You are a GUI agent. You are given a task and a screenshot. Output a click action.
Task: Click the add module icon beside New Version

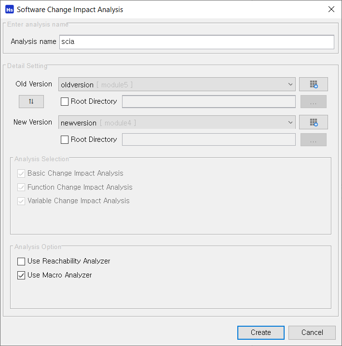tap(314, 122)
